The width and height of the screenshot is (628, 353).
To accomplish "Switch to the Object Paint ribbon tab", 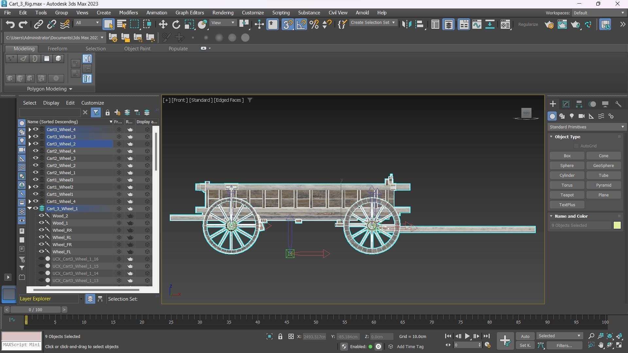I will point(137,48).
